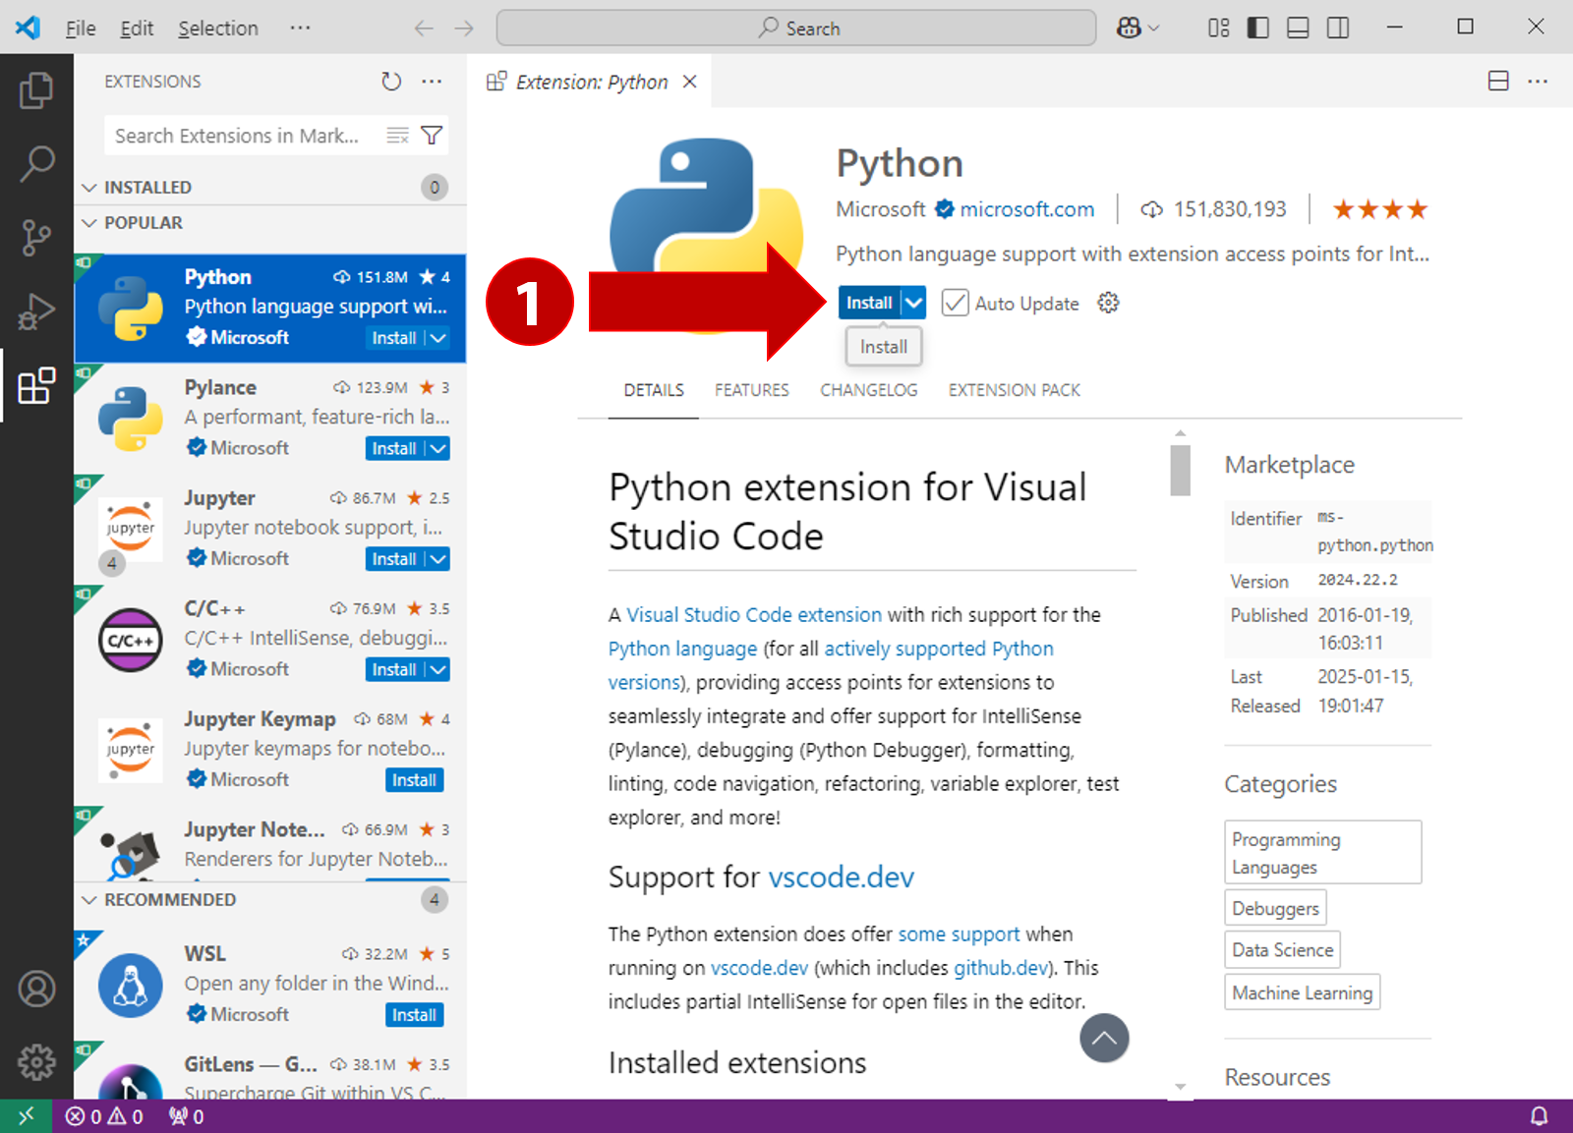Select the GitLens extension item
This screenshot has width=1573, height=1133.
(270, 1071)
